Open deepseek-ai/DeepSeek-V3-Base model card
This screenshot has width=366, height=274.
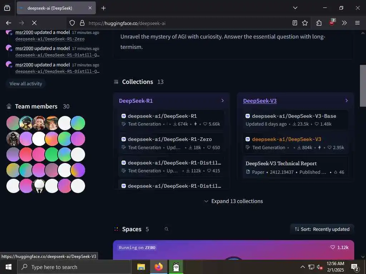tap(296, 120)
